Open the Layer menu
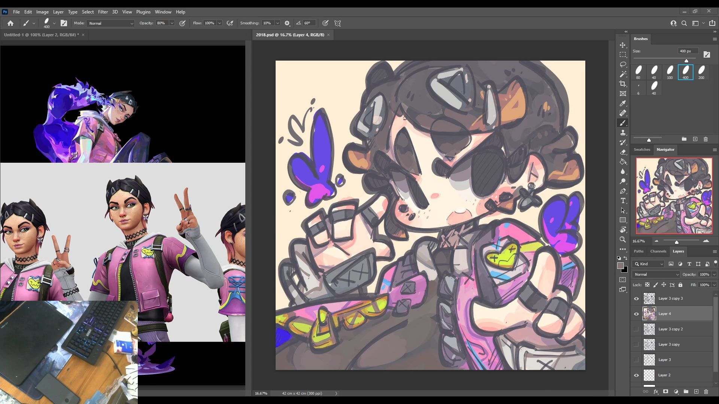The width and height of the screenshot is (719, 404). (58, 12)
